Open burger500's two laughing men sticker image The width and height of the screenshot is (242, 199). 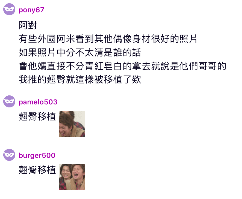72,177
